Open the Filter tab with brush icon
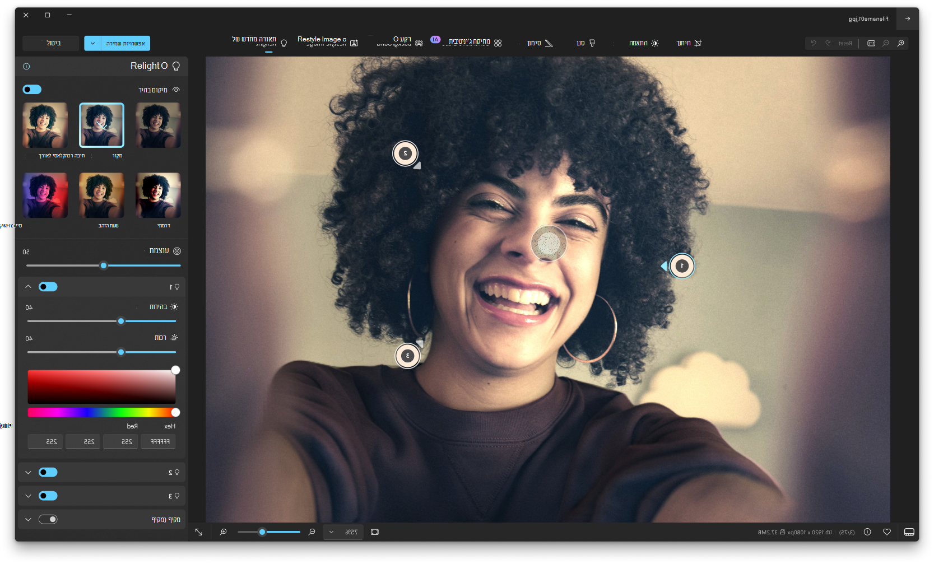934x564 pixels. click(586, 43)
